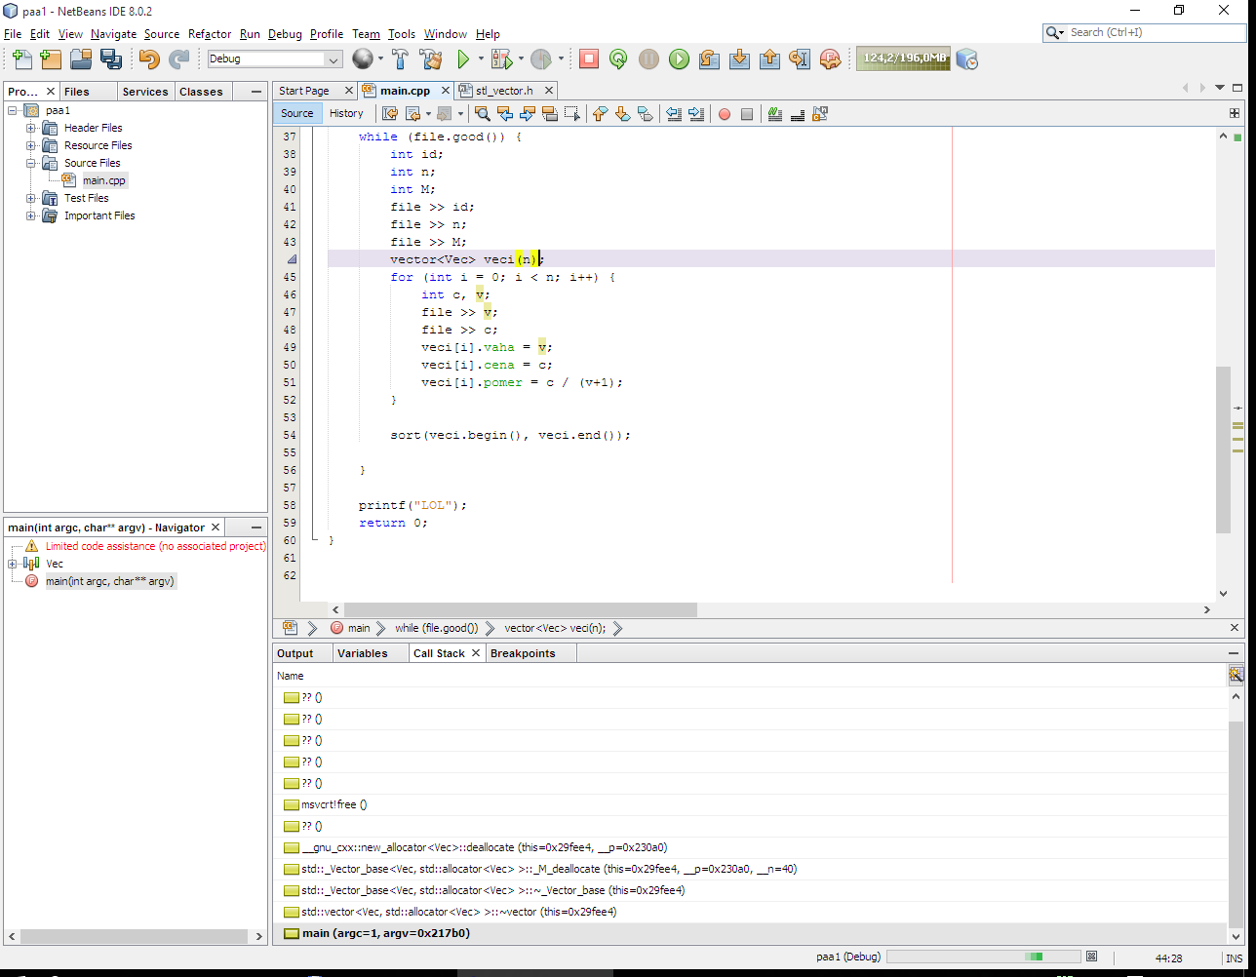Image resolution: width=1256 pixels, height=977 pixels.
Task: Click the New File toolbar icon
Action: pos(21,59)
